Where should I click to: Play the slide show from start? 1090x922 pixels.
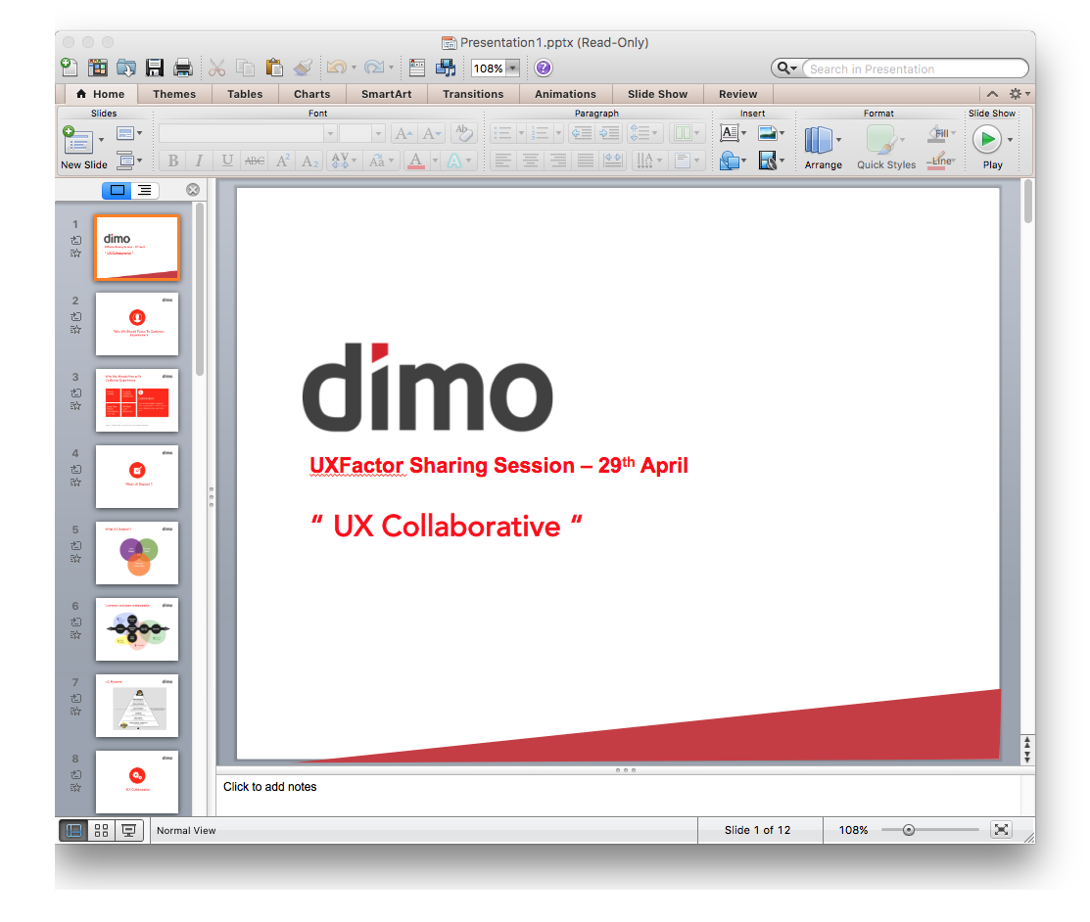[986, 140]
